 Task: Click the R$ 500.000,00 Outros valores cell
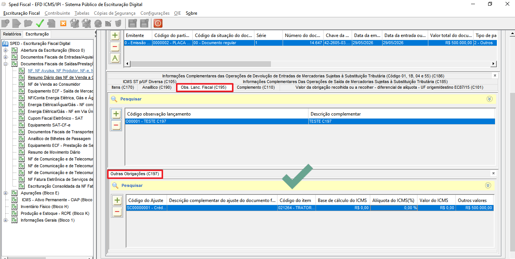475,208
